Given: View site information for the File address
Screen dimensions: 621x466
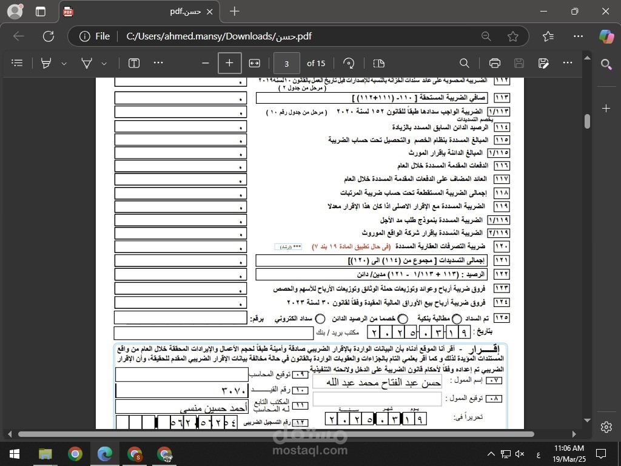Looking at the screenshot, I should coord(95,36).
